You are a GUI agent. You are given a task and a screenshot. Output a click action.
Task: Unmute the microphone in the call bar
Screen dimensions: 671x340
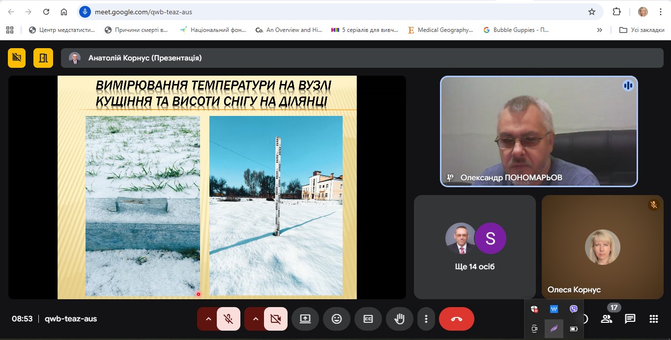[x=229, y=319]
